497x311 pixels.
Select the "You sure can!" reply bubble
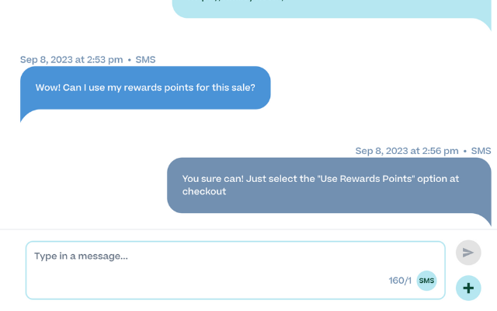click(x=328, y=185)
